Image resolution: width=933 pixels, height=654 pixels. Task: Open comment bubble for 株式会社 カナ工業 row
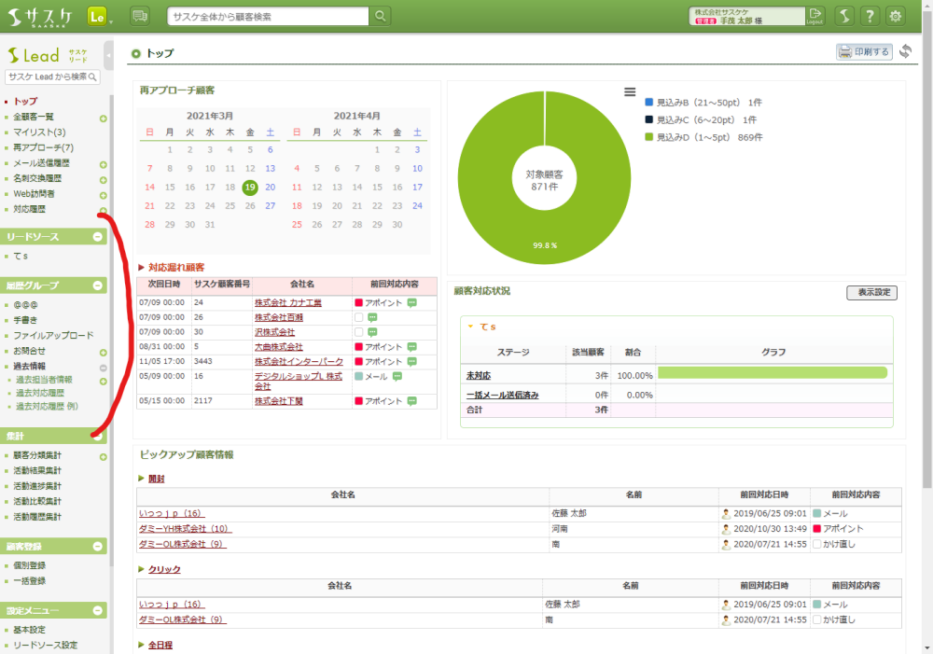(411, 303)
